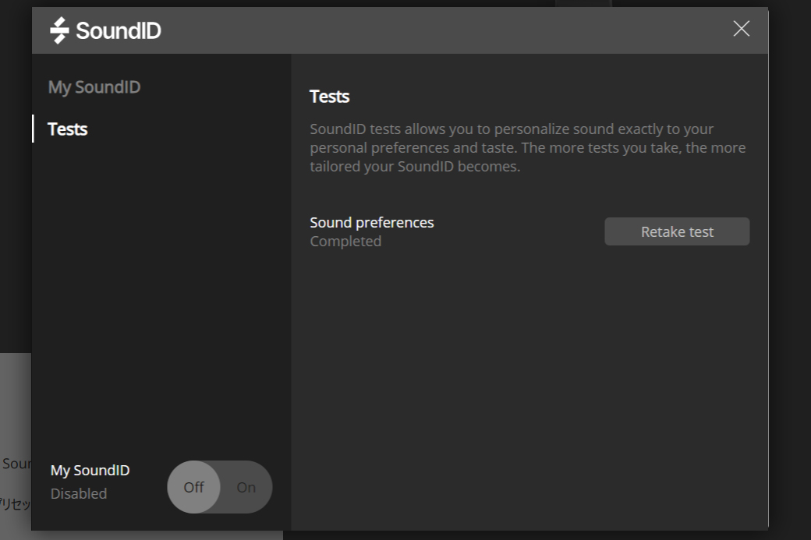Set My SoundID toggle to Off

194,487
